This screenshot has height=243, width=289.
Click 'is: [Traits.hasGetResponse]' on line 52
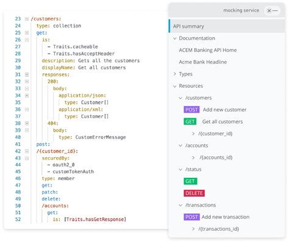click(x=90, y=219)
